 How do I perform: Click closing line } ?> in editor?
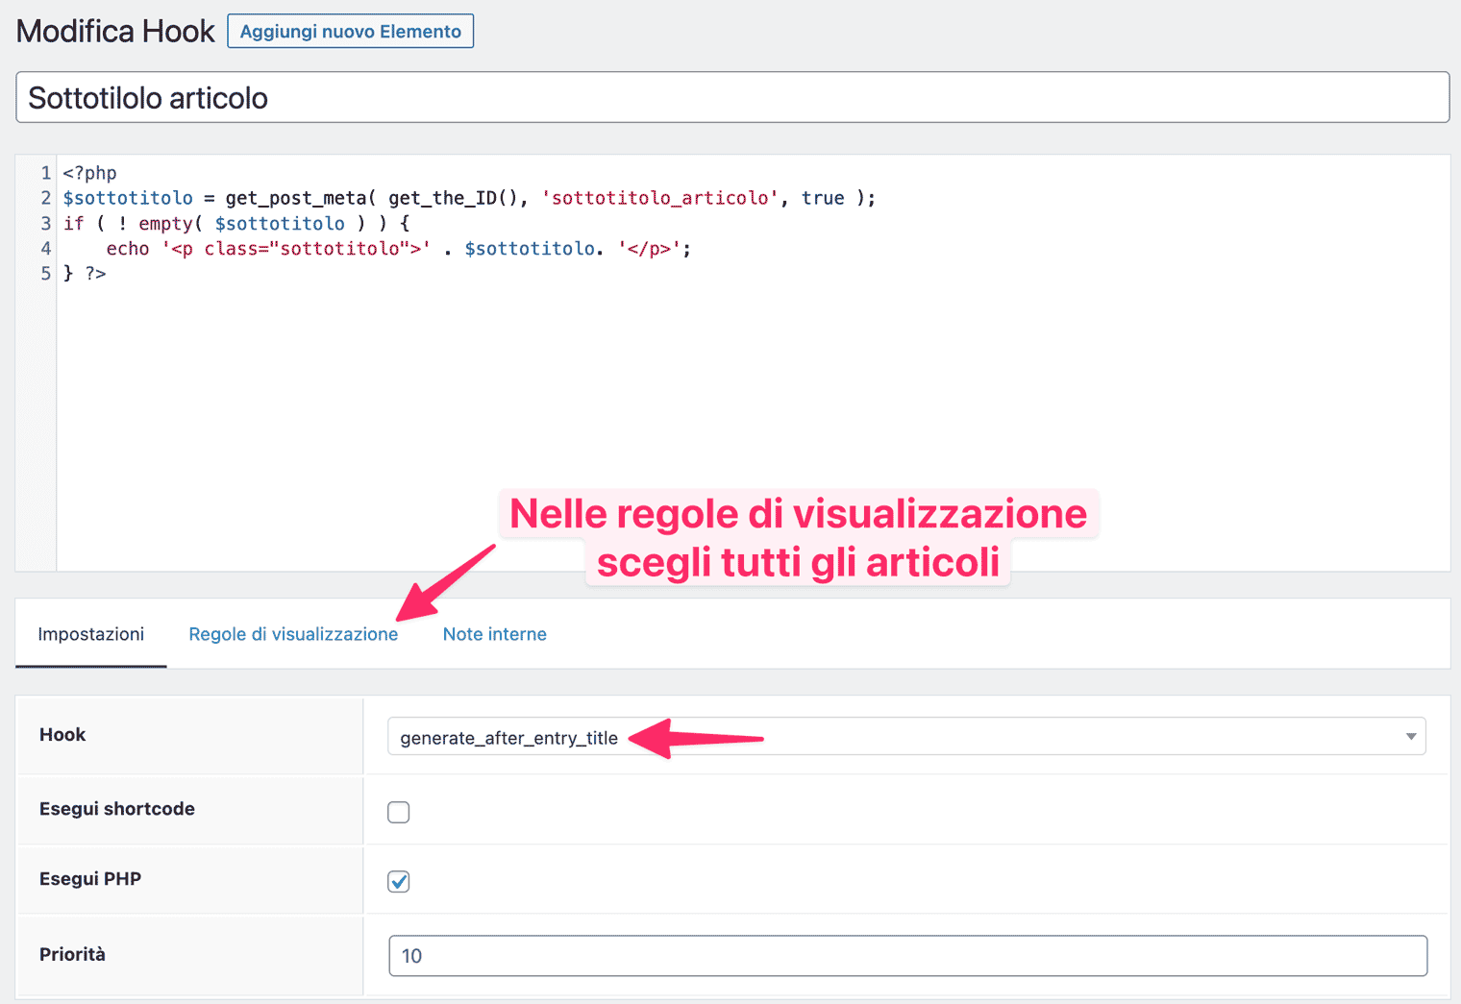pyautogui.click(x=85, y=273)
